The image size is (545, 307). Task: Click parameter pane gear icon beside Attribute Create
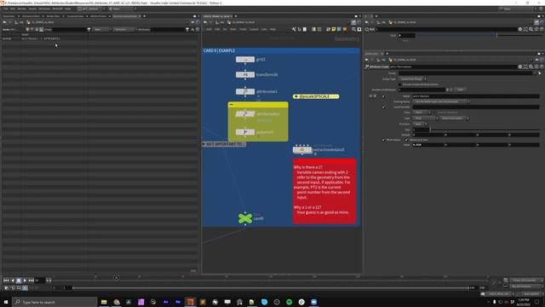coord(520,67)
